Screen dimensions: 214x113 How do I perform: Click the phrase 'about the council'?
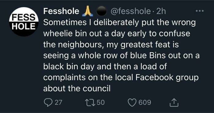point(77,89)
